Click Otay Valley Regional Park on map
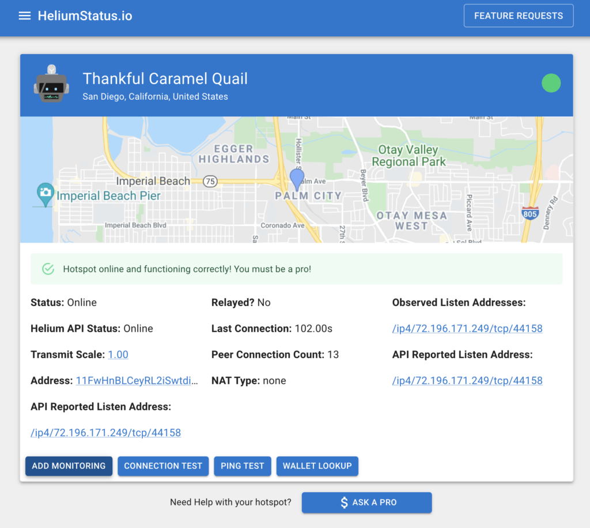Viewport: 590px width, 528px height. pyautogui.click(x=409, y=156)
